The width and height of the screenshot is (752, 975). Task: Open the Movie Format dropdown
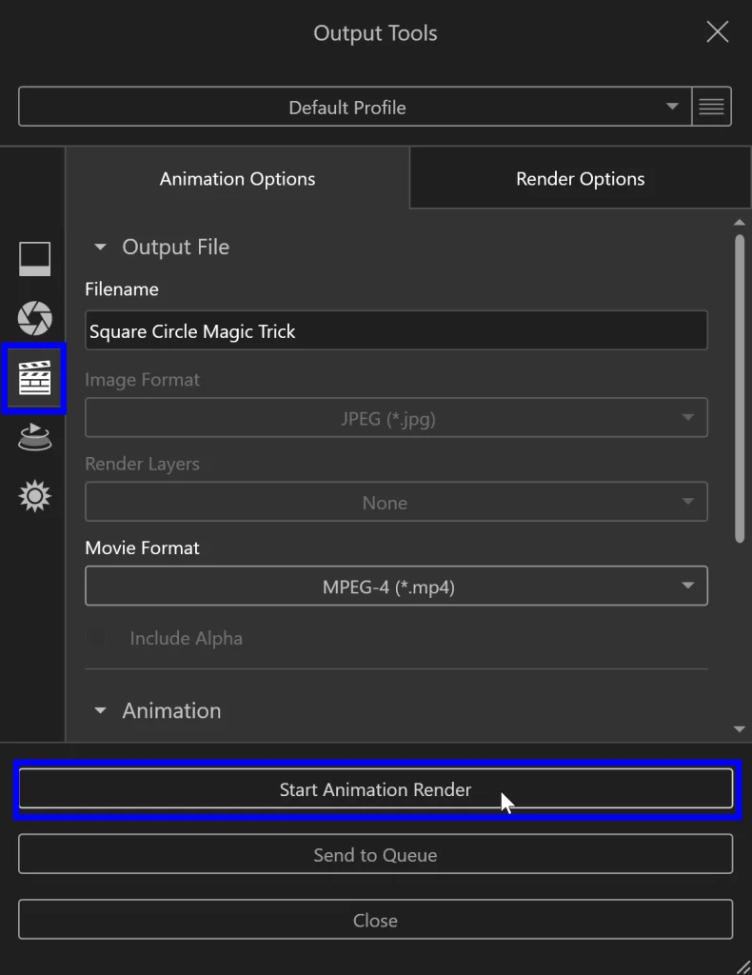pos(396,587)
